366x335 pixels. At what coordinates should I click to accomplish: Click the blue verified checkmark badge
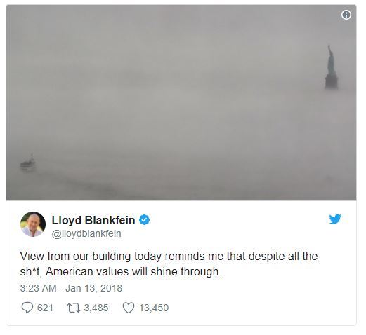[x=145, y=220]
